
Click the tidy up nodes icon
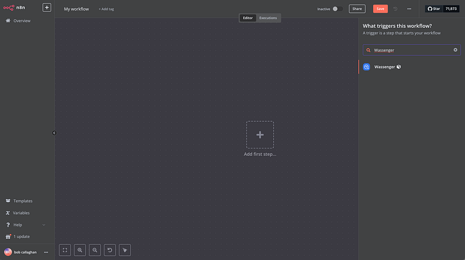tap(125, 250)
